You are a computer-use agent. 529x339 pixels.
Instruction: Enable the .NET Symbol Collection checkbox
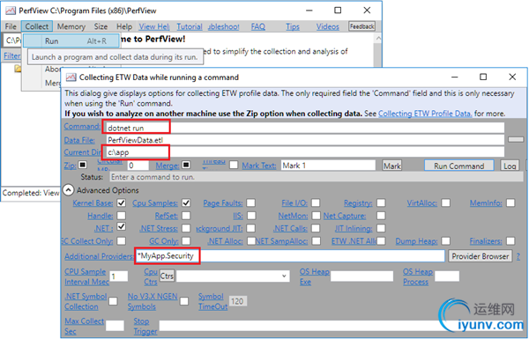click(113, 301)
